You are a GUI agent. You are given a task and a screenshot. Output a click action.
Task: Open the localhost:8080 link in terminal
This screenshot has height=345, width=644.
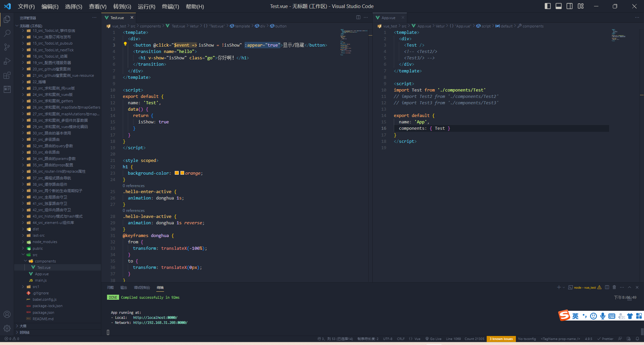(x=155, y=318)
